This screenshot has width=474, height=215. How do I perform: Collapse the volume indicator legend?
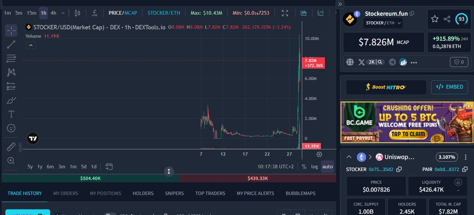coord(31,45)
